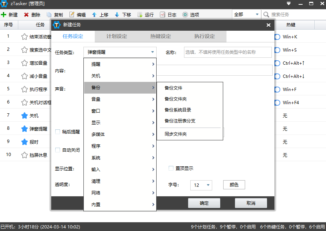Open the 内置 menu category
Image resolution: width=326 pixels, height=231 pixels.
pos(120,205)
